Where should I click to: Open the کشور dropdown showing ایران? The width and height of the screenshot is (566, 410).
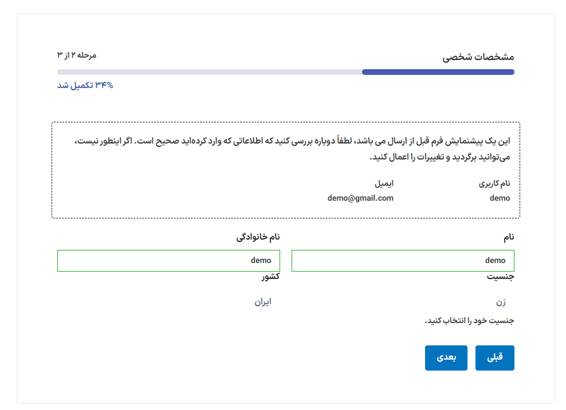click(168, 302)
